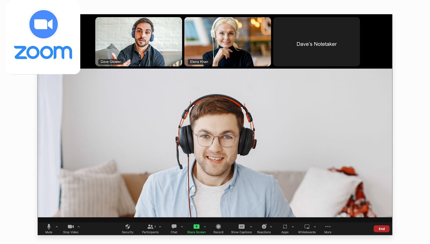
Task: Open the Zoom Apps panel
Action: point(285,227)
